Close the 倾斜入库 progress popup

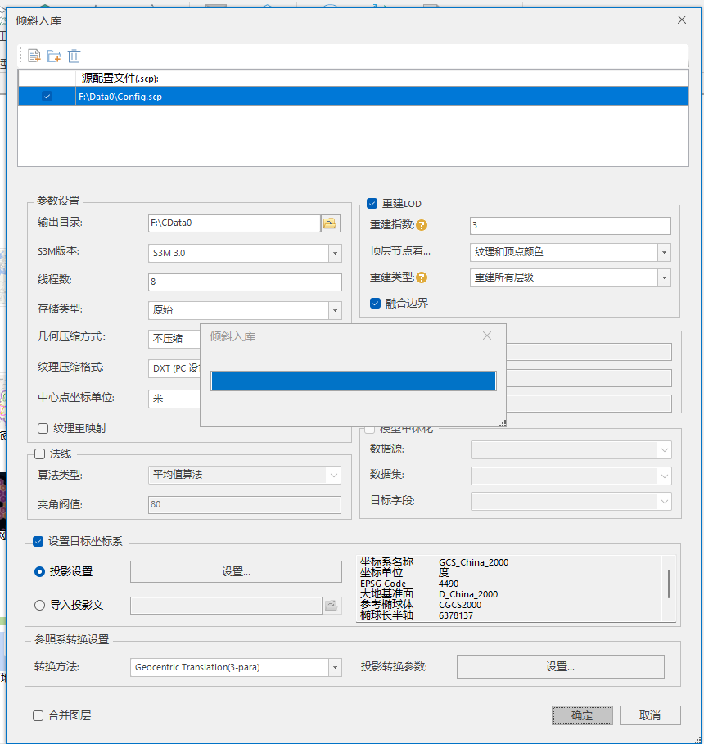point(487,336)
